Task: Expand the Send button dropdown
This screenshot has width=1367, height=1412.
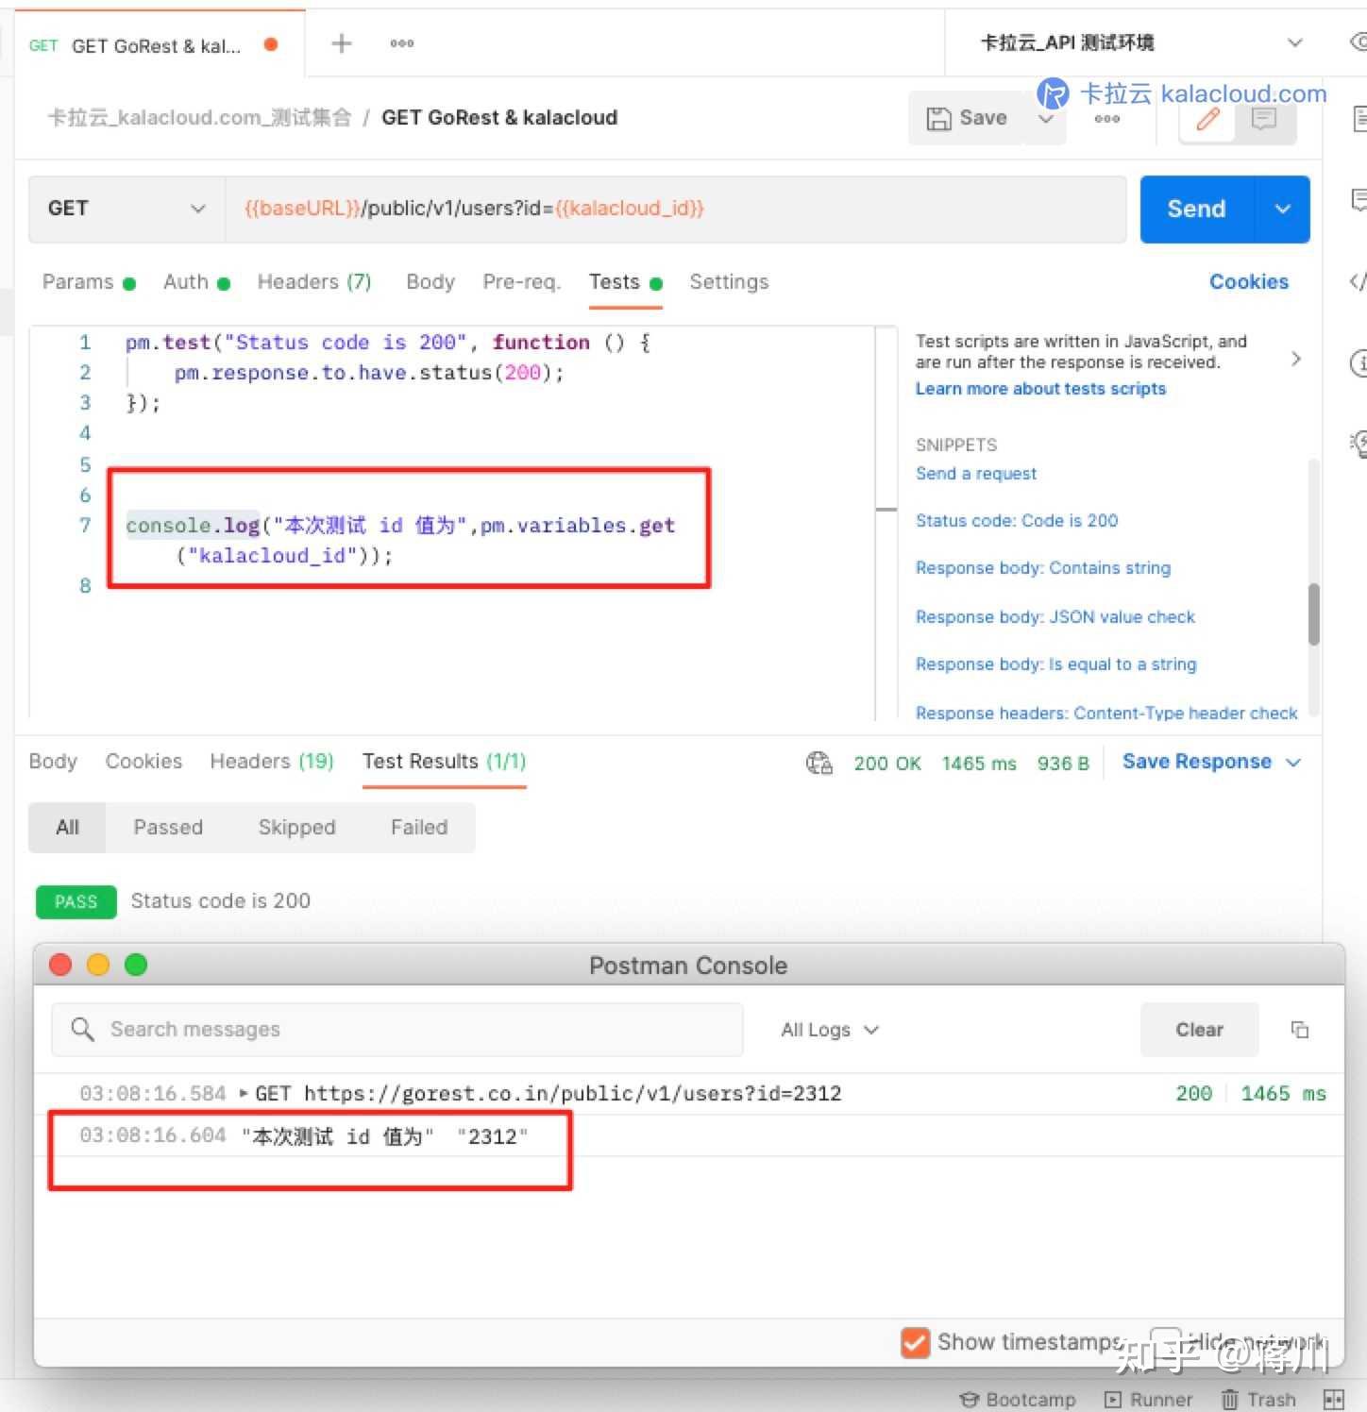Action: [1282, 209]
